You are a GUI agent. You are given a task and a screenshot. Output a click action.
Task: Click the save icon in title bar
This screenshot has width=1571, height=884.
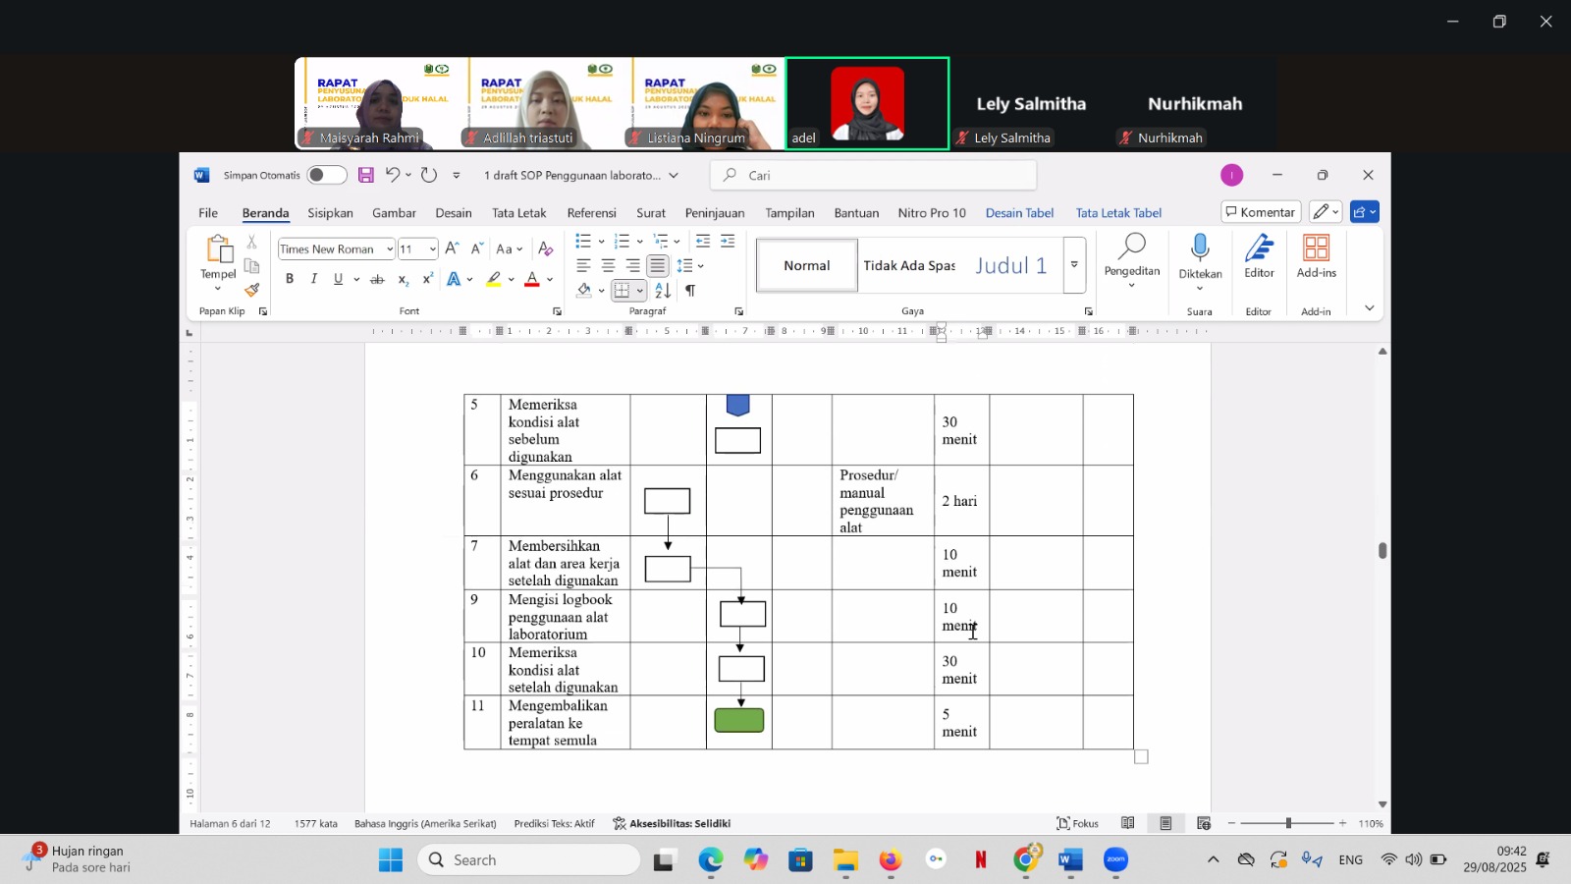pos(365,175)
